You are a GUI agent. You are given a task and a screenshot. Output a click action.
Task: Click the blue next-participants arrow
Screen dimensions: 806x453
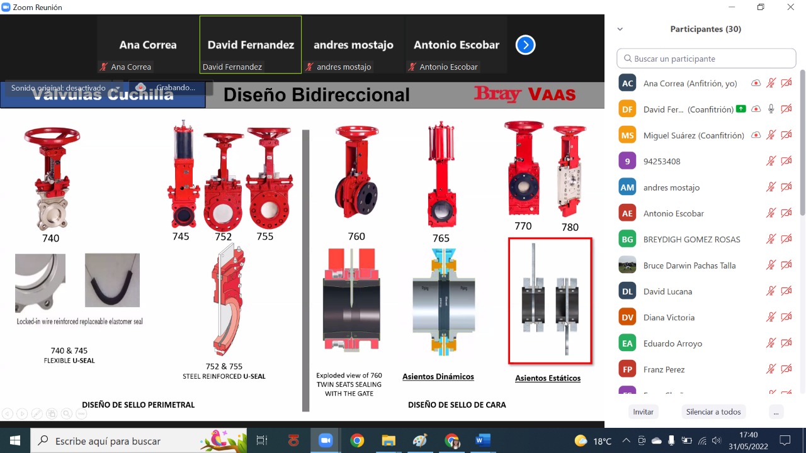point(525,45)
